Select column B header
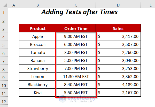Viewport: 155px width, 107px height. 38,4
